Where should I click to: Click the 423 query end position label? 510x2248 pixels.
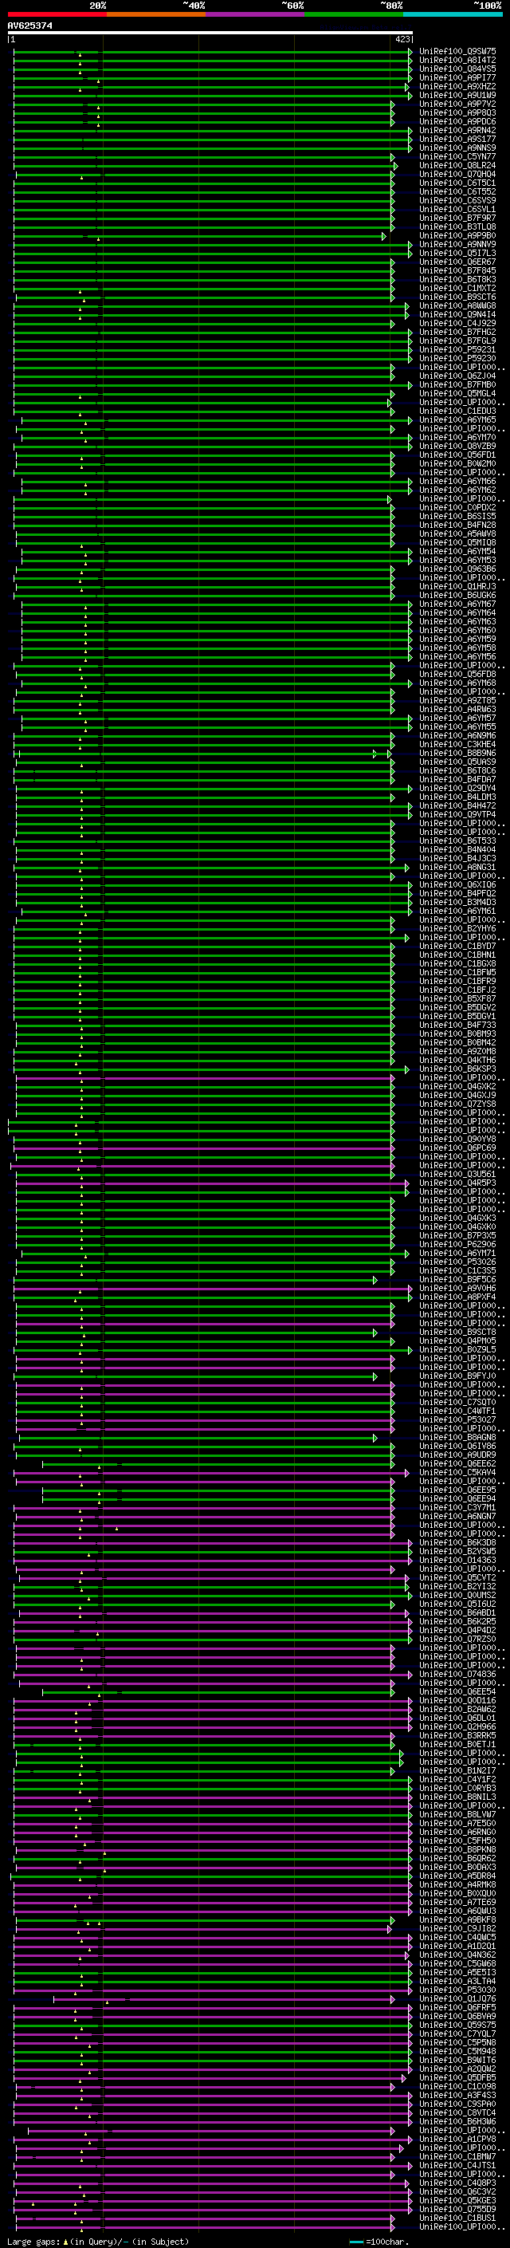click(402, 39)
